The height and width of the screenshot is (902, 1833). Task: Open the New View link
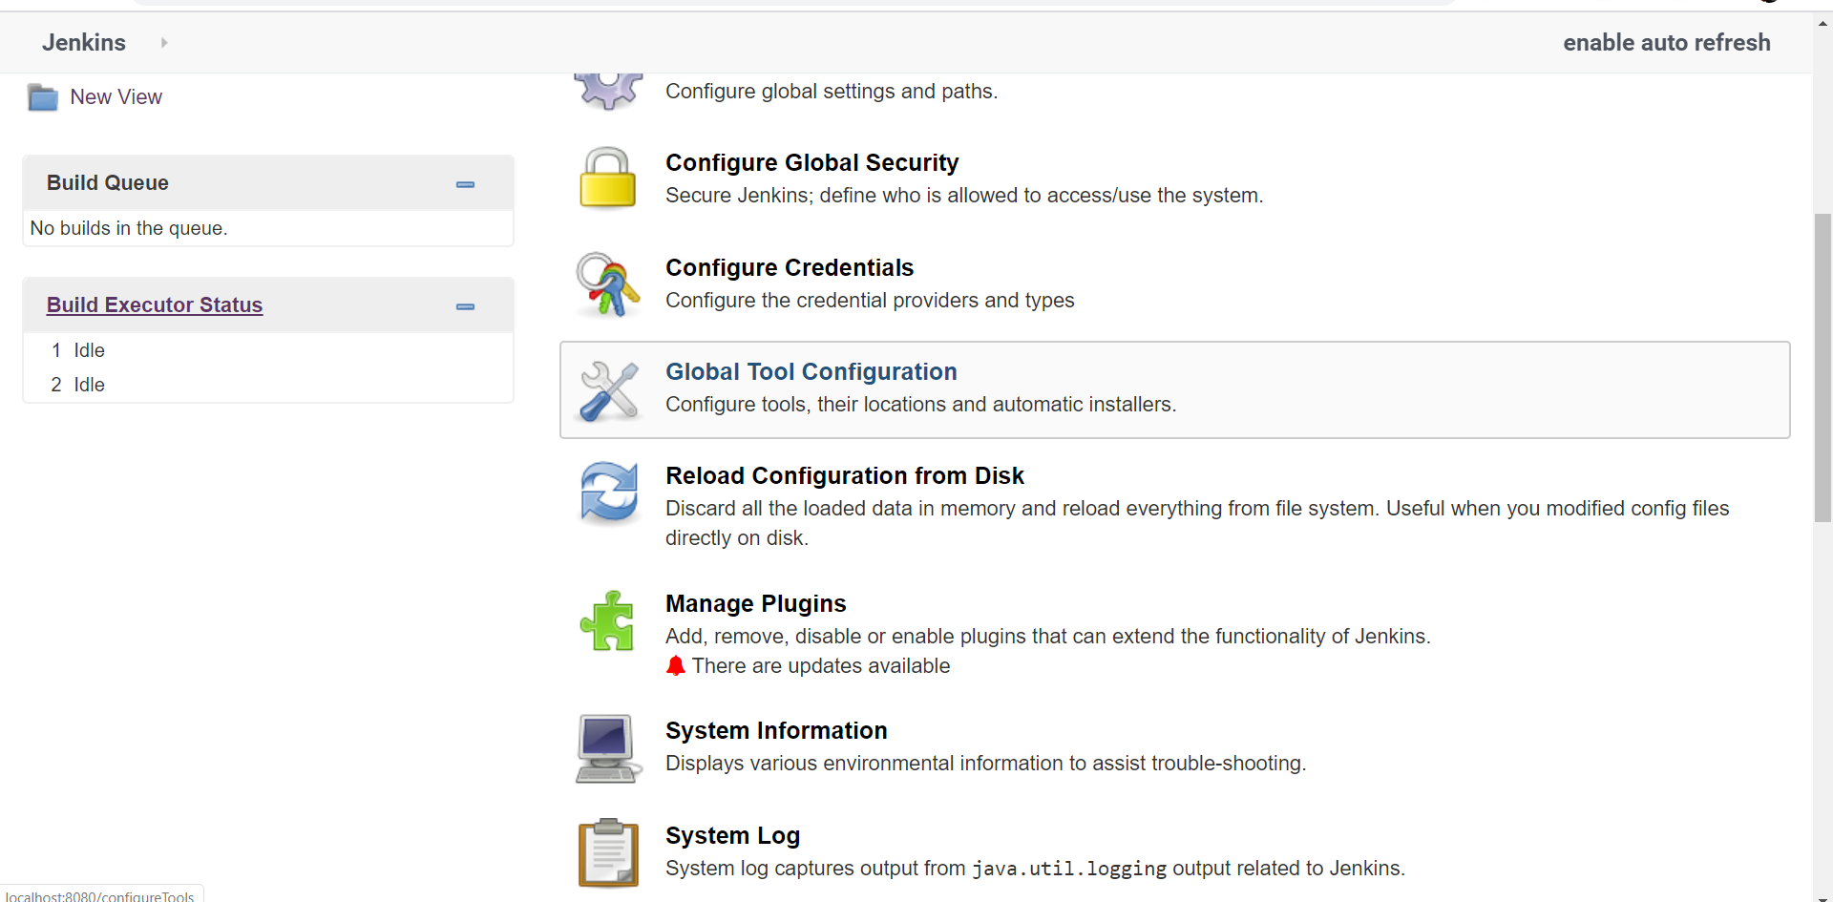click(x=116, y=97)
